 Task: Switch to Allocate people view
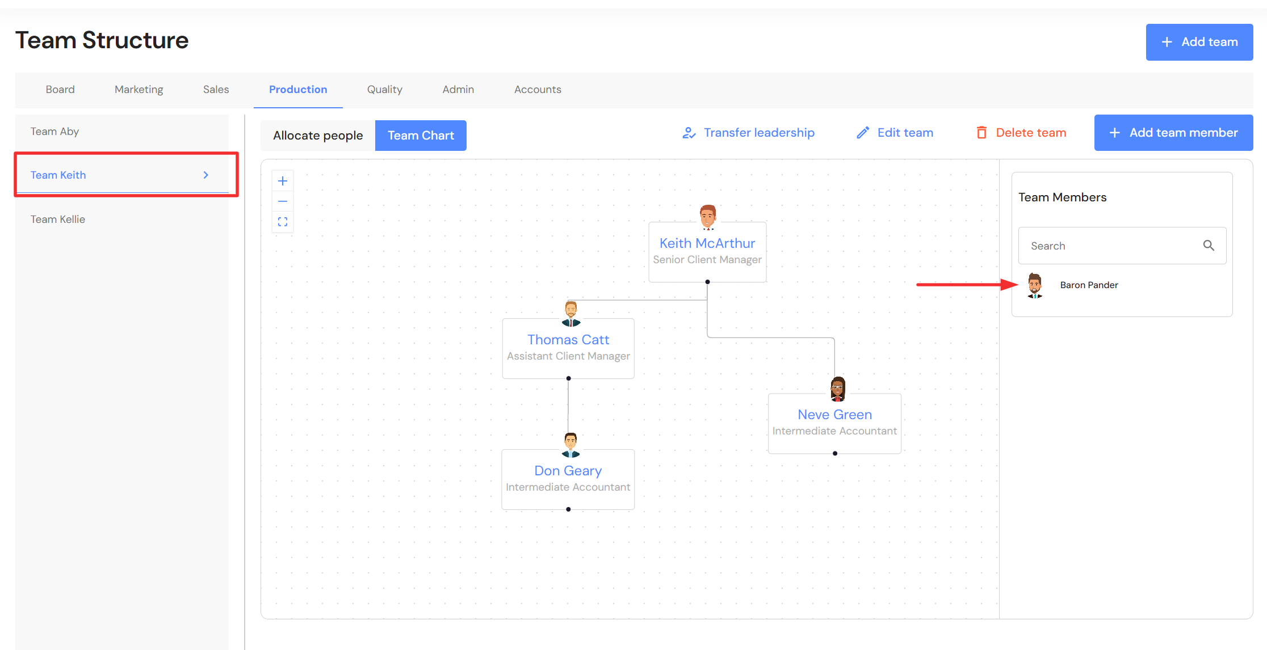coord(318,136)
